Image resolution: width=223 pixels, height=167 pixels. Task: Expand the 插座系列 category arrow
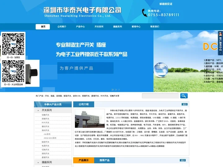tap(38, 162)
